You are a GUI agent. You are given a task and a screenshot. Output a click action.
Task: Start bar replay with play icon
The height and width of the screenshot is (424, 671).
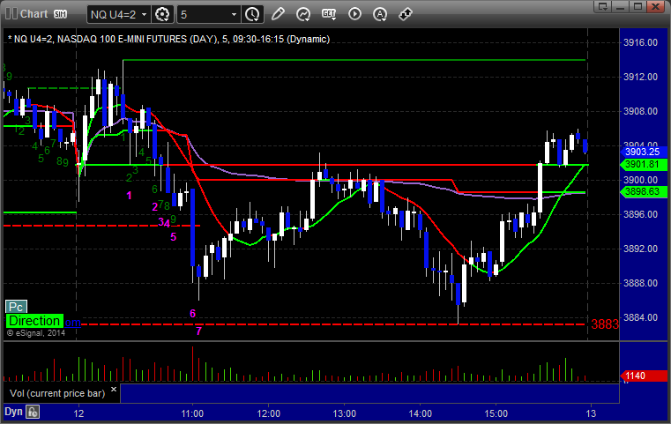pyautogui.click(x=354, y=14)
